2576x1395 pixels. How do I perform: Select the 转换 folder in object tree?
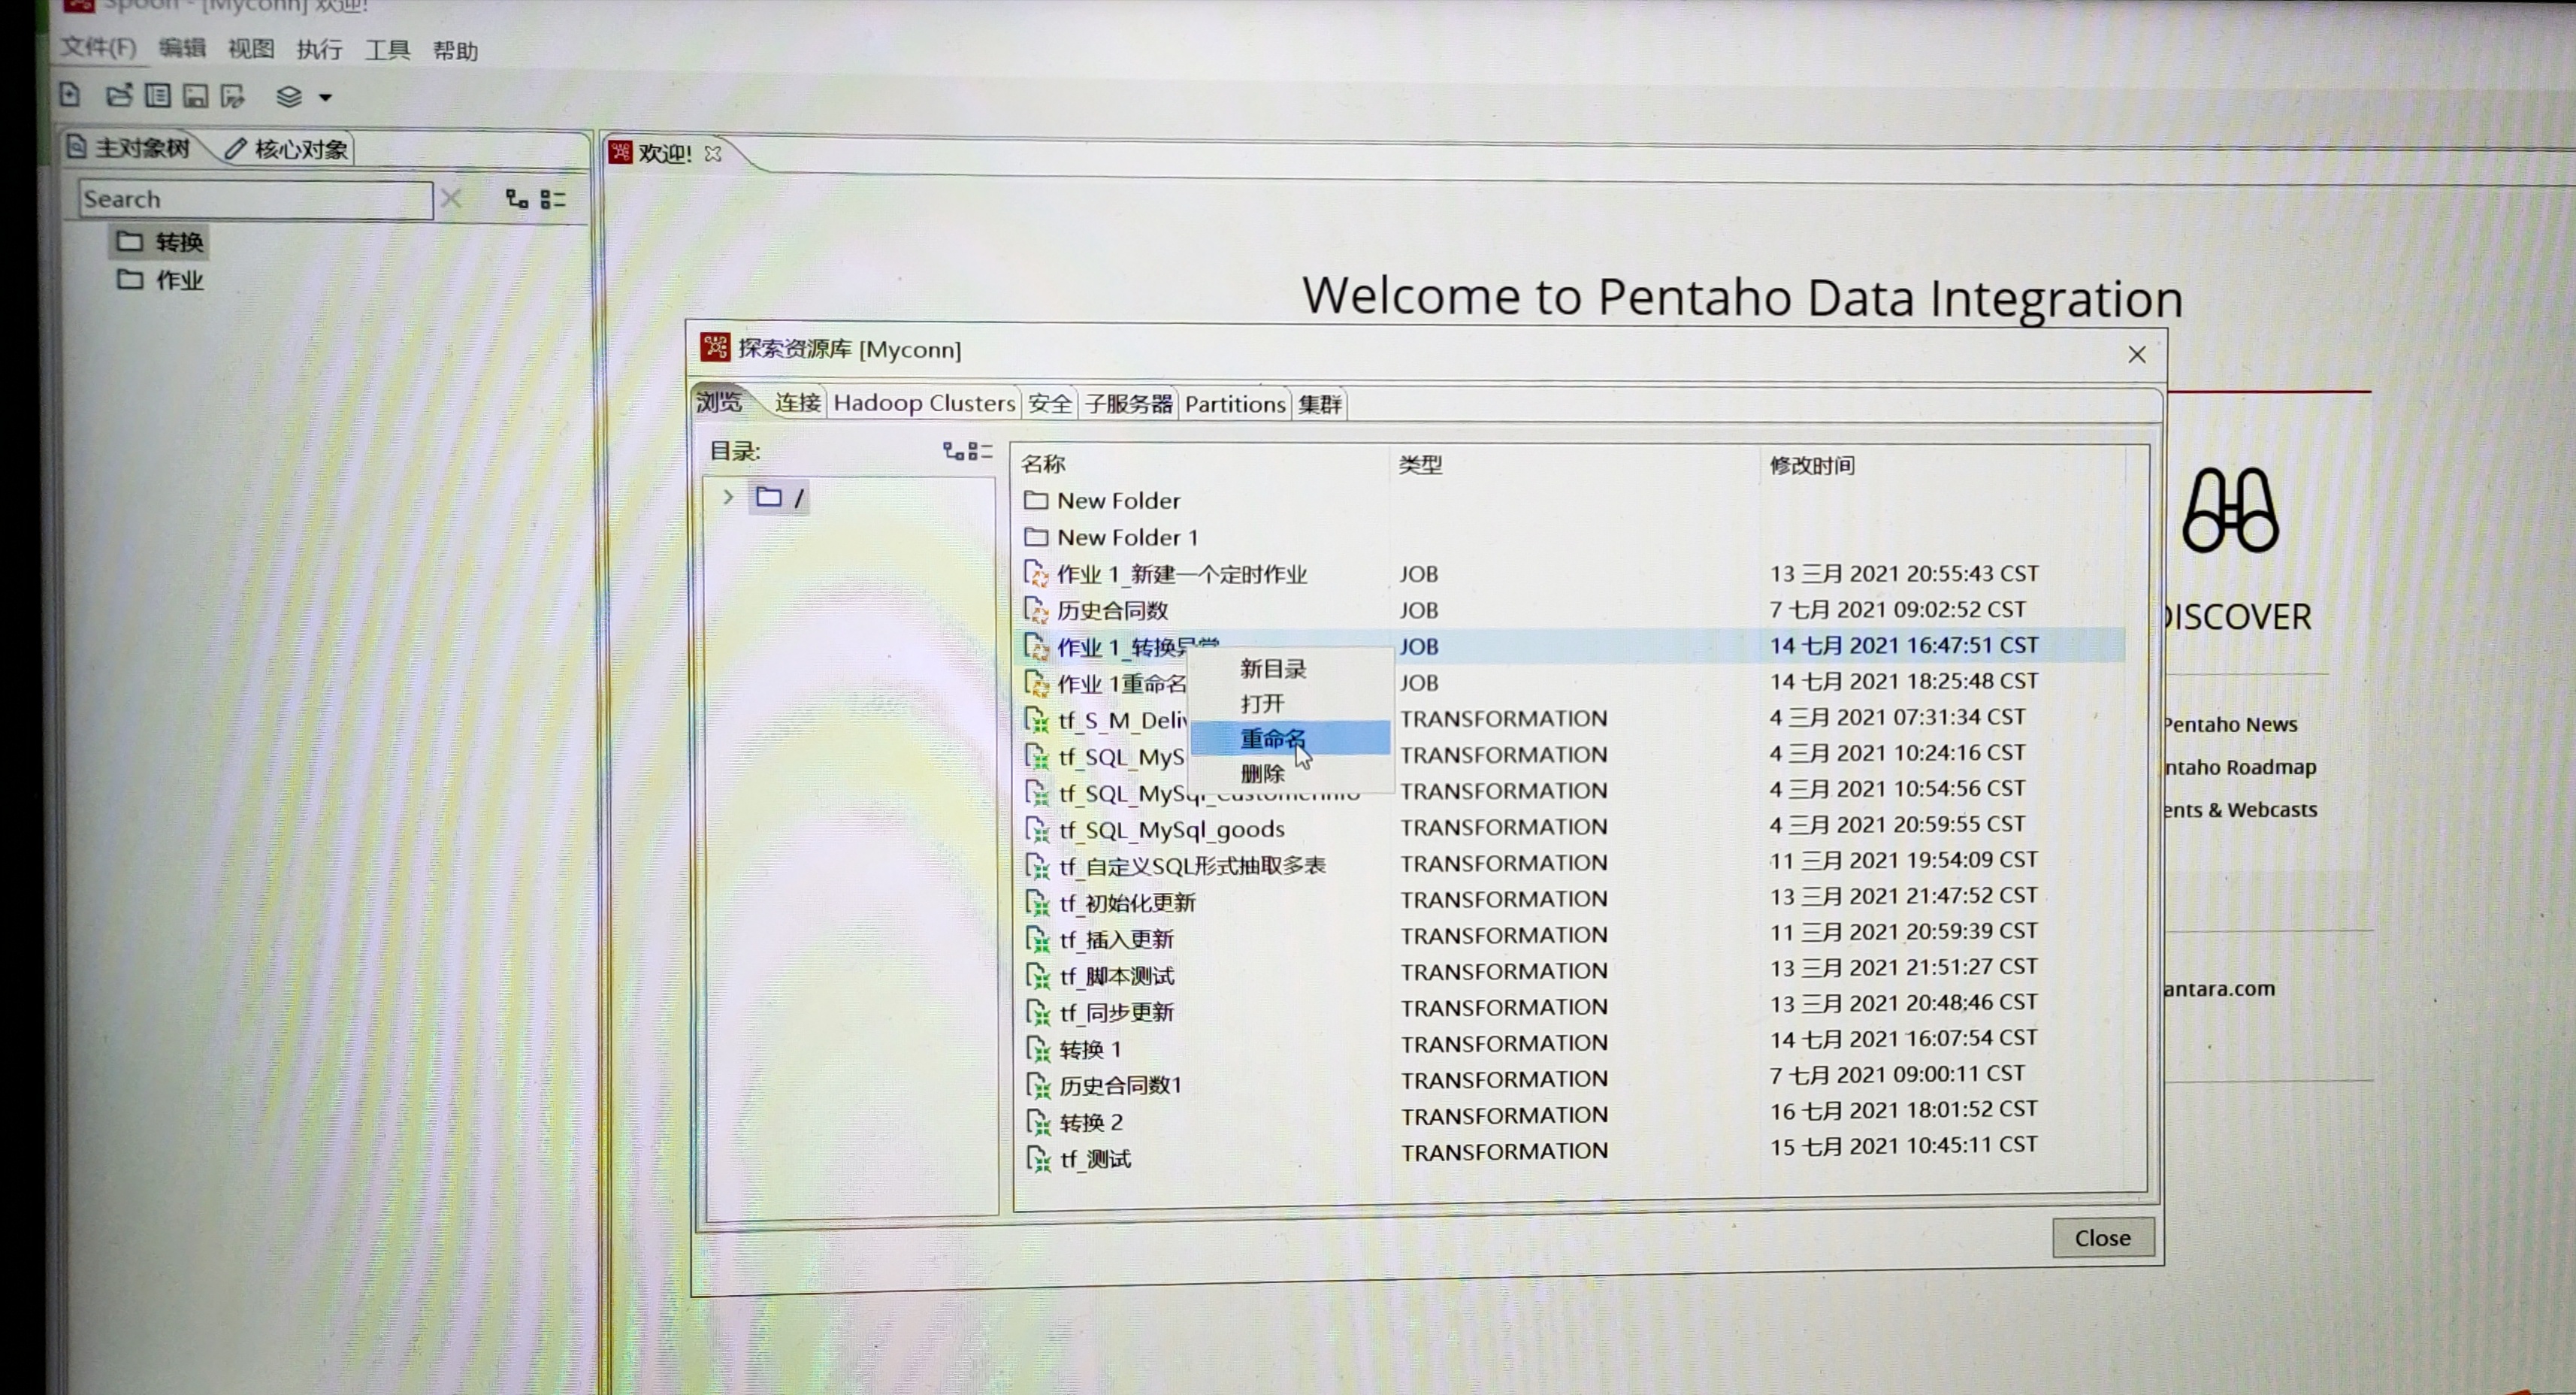coord(160,241)
